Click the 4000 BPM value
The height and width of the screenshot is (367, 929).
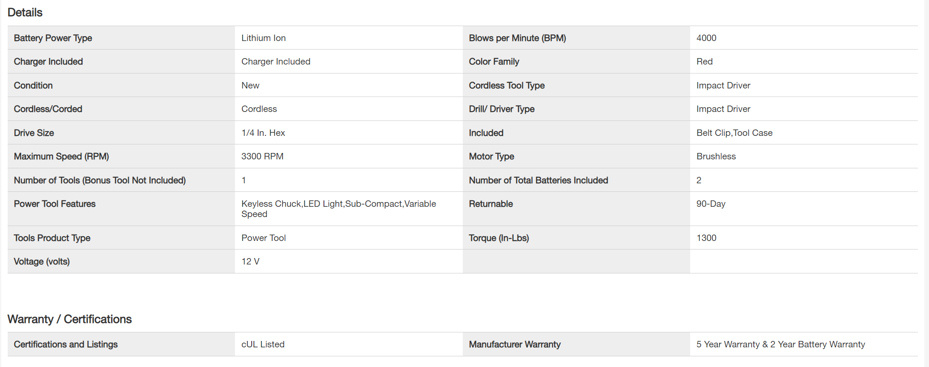coord(706,38)
